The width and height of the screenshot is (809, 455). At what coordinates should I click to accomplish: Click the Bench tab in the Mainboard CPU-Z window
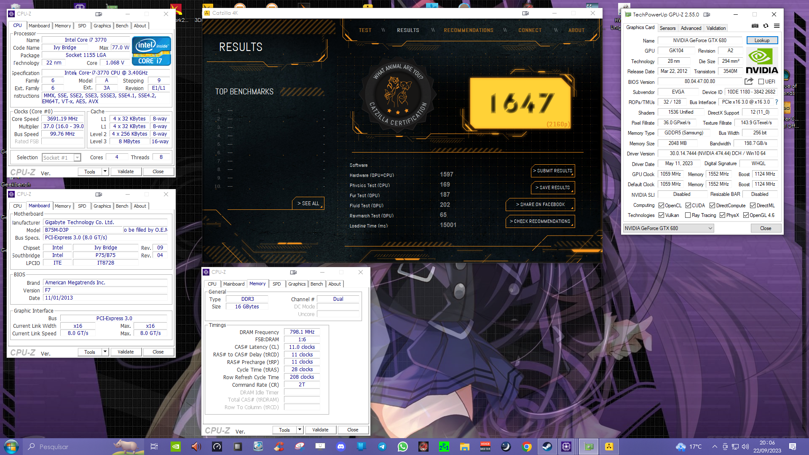[122, 206]
